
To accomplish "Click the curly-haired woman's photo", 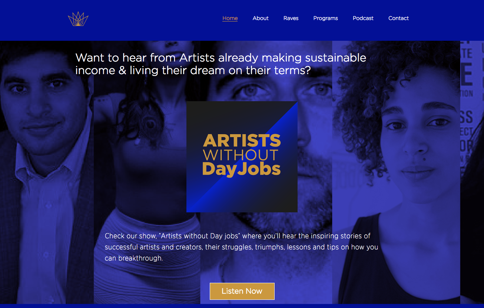I will pyautogui.click(x=396, y=172).
